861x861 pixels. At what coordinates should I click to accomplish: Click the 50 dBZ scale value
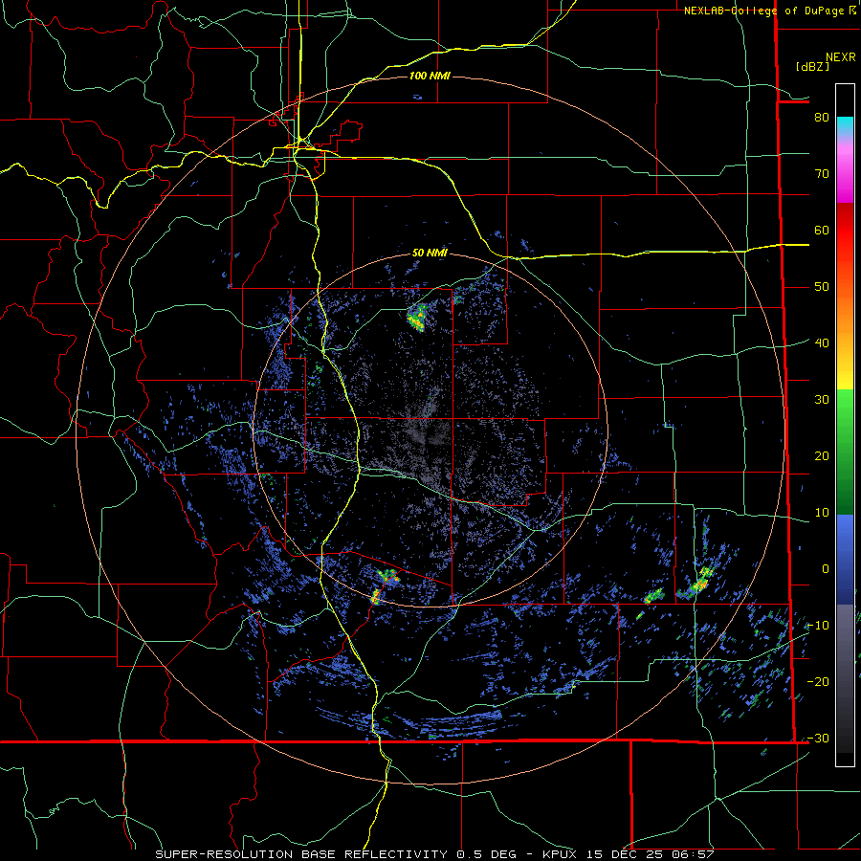822,287
